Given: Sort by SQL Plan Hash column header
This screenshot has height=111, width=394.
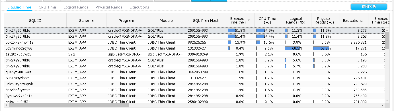Looking at the screenshot, I should [x=206, y=20].
